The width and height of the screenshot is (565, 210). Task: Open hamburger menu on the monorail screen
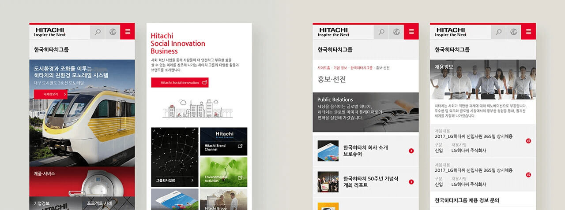(128, 32)
